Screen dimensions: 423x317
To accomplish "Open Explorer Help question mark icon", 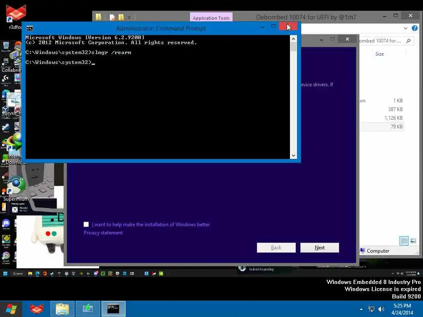I will [415, 28].
